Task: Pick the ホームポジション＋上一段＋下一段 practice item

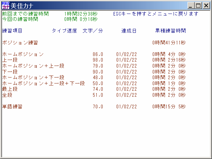Action: pos(43,83)
